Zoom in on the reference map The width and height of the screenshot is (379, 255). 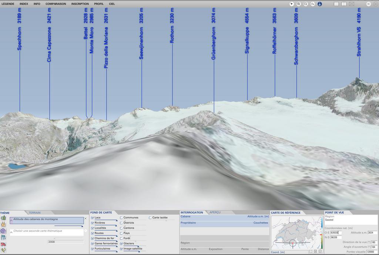315,251
